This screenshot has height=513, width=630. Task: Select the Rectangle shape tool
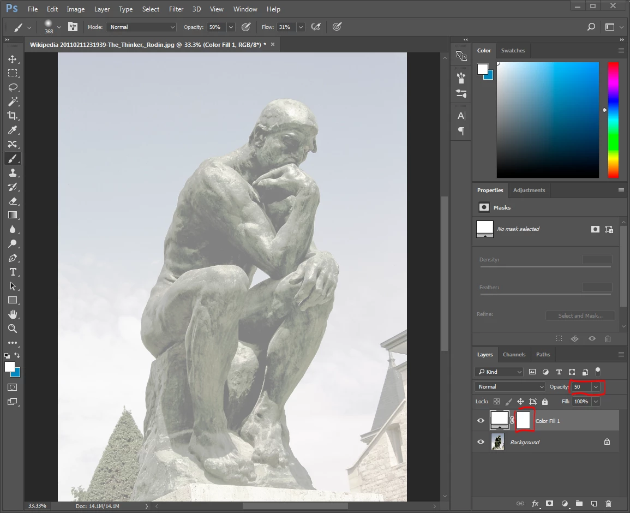pos(13,300)
